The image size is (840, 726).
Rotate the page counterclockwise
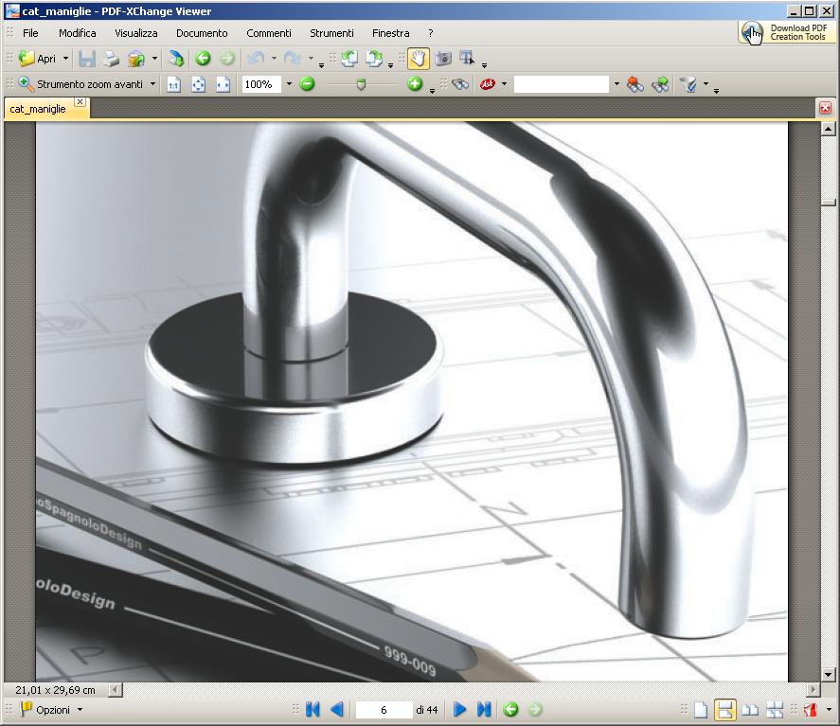349,59
